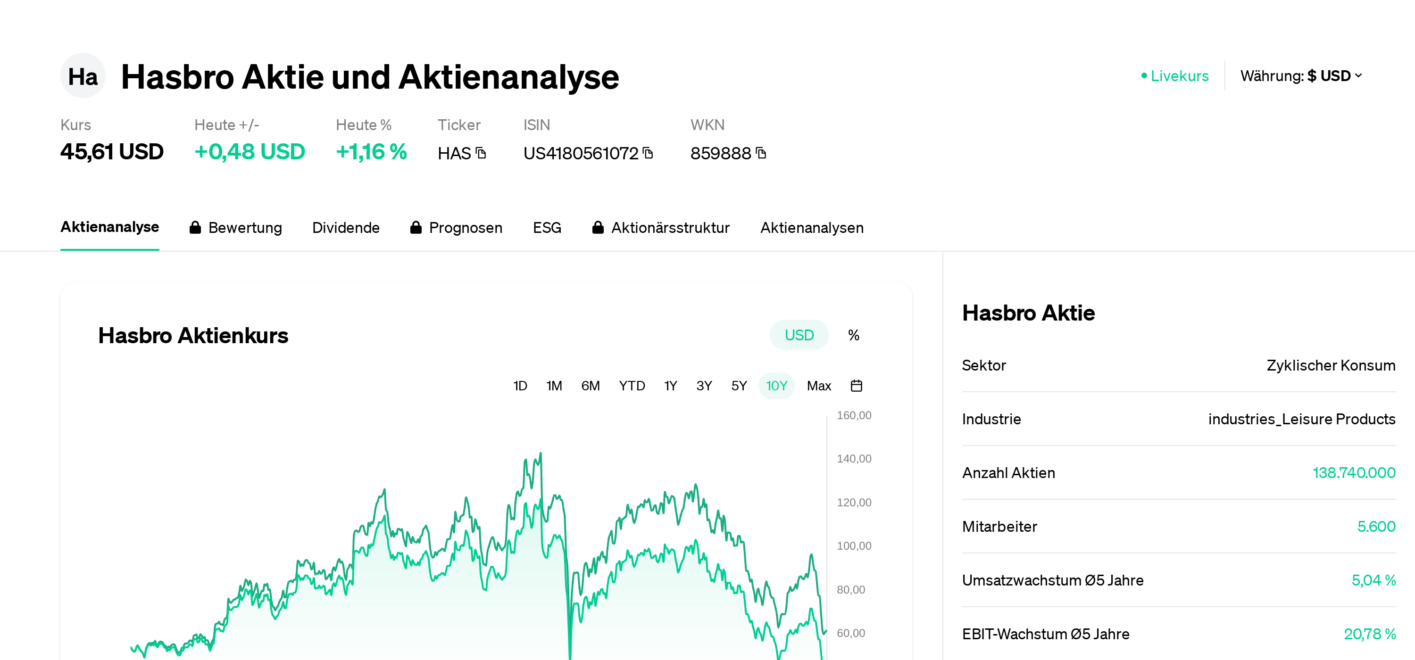
Task: Click the lock icon beside Aktionärsstruktur
Action: 598,227
